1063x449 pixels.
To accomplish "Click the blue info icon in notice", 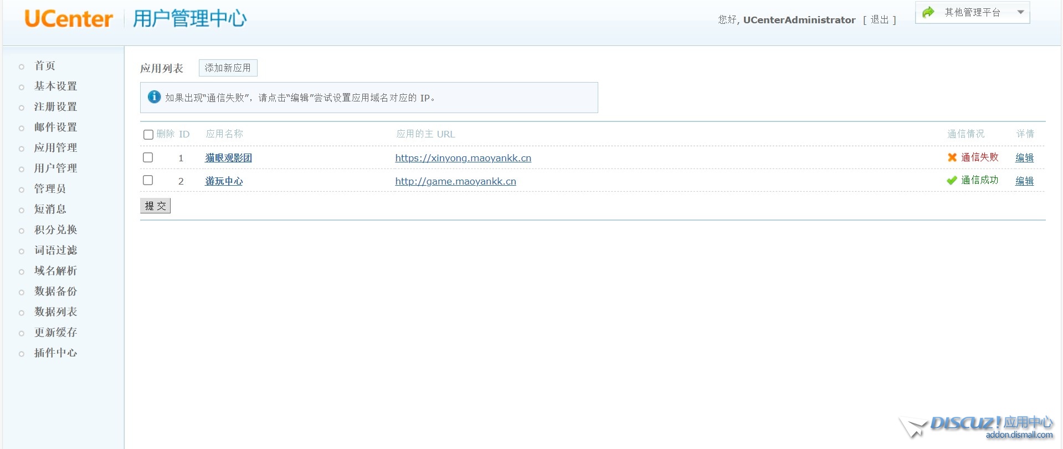I will tap(154, 97).
